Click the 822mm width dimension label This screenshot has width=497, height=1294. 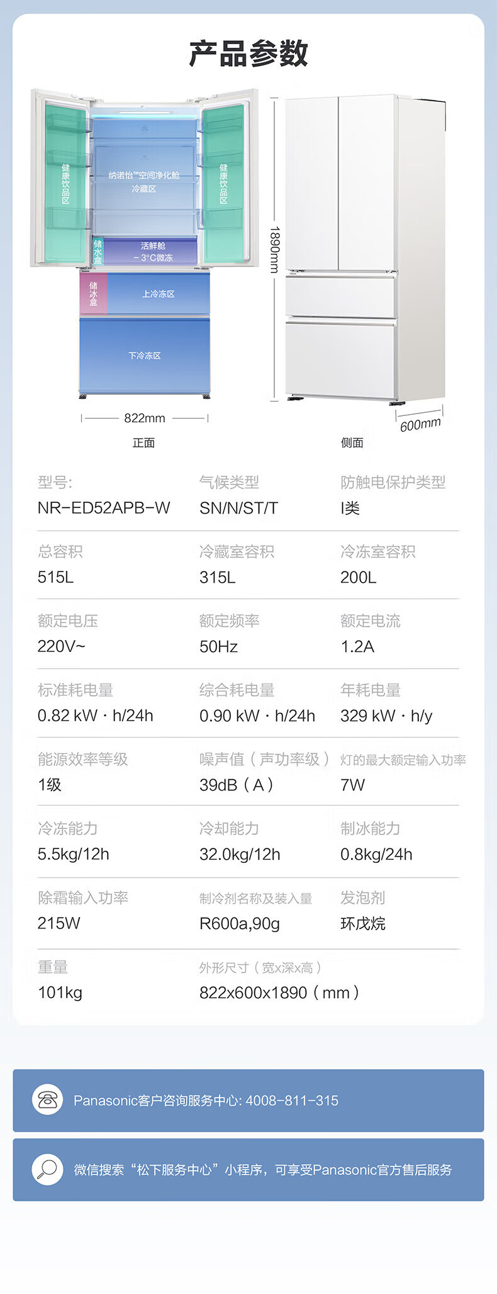[145, 418]
